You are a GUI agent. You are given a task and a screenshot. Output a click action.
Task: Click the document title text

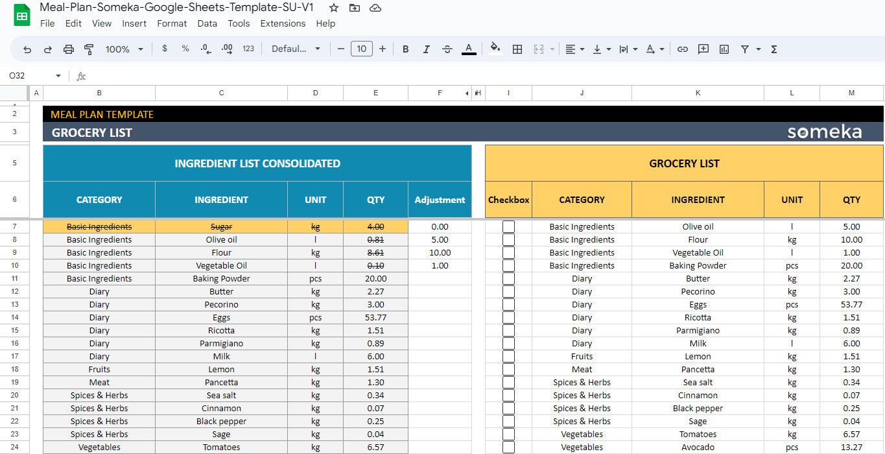(x=176, y=8)
